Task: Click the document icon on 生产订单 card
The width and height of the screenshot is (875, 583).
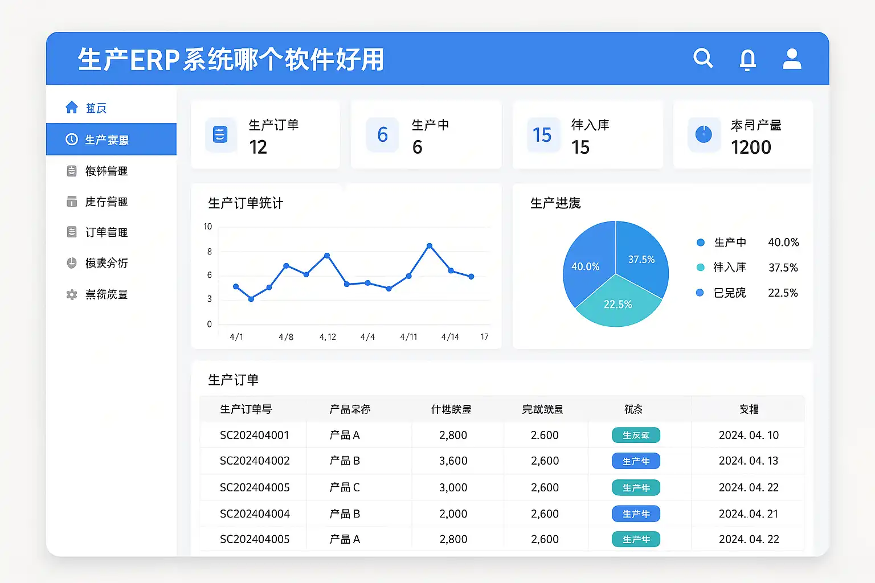Action: pyautogui.click(x=220, y=134)
